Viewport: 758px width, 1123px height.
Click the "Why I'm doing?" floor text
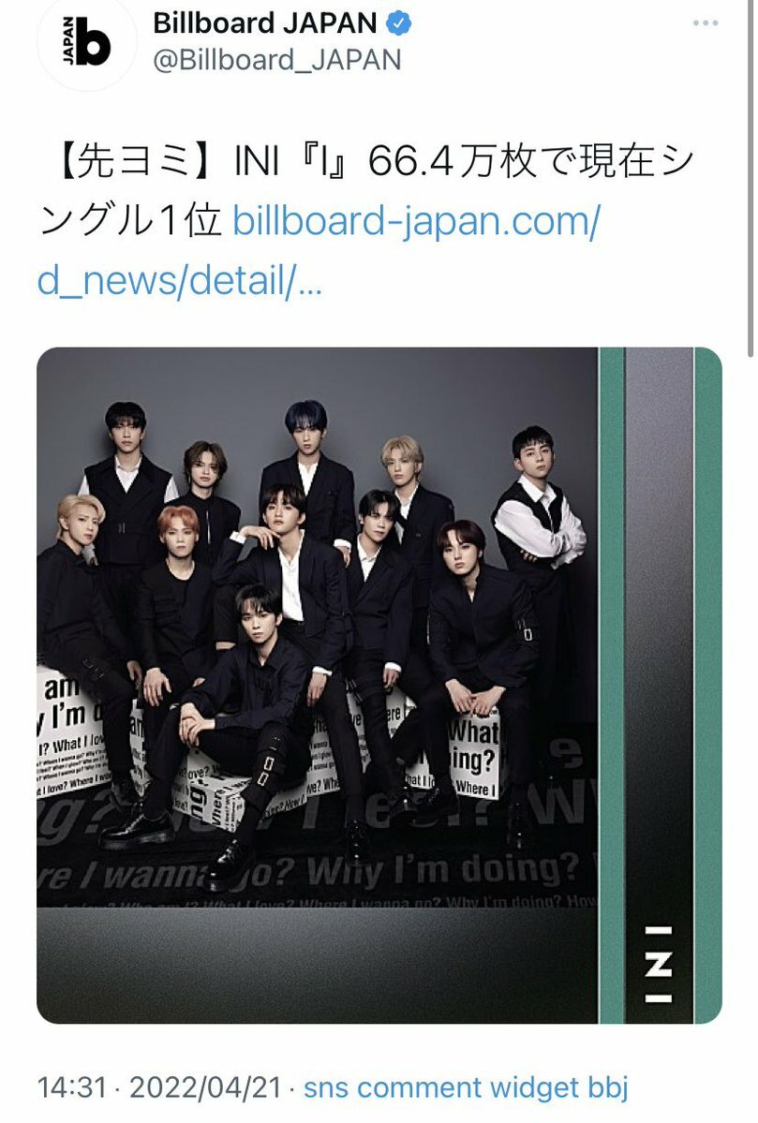442,870
